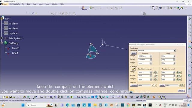The height and width of the screenshot is (108, 192).
Task: Click the Fit All In icon
Action: (71, 97)
